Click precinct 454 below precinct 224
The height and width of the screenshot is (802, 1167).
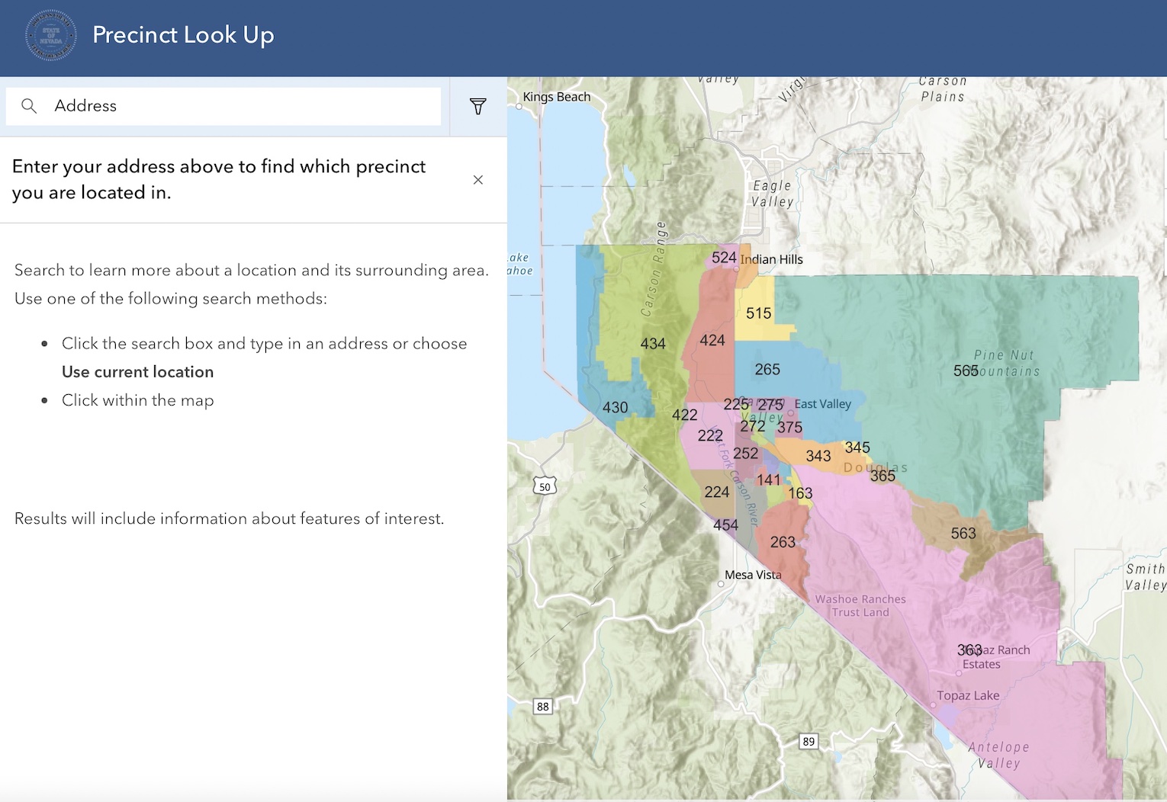tap(725, 525)
